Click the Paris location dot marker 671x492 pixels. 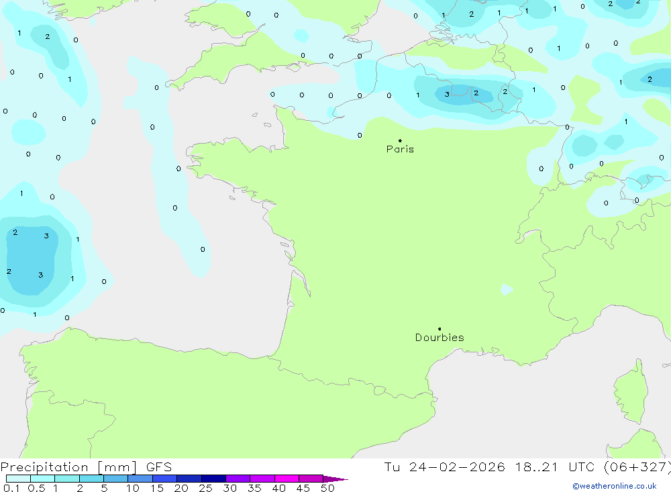coord(400,140)
